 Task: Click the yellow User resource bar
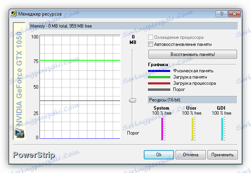192,129
